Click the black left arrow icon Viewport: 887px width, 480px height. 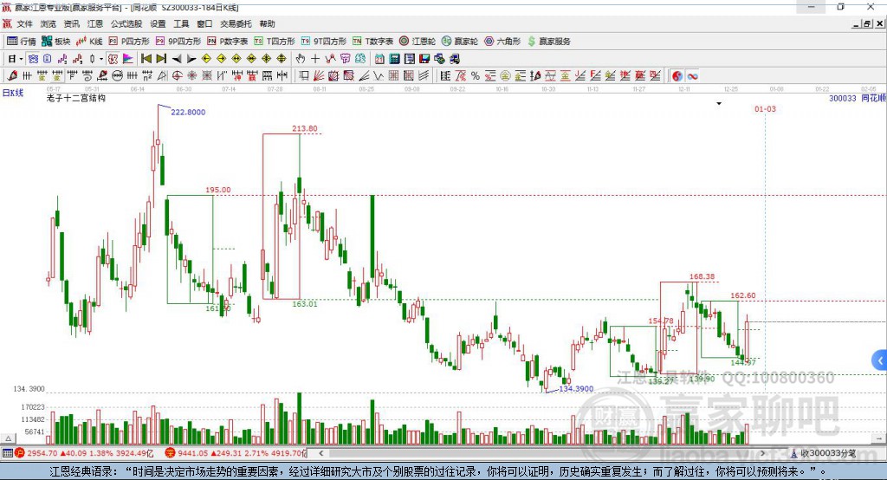(177, 59)
